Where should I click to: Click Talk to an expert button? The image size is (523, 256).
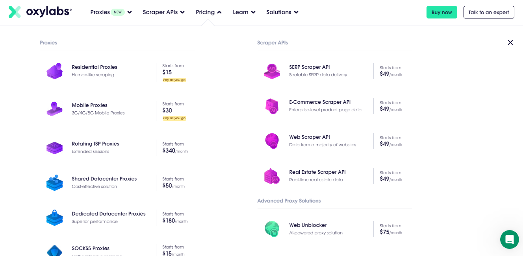489,12
